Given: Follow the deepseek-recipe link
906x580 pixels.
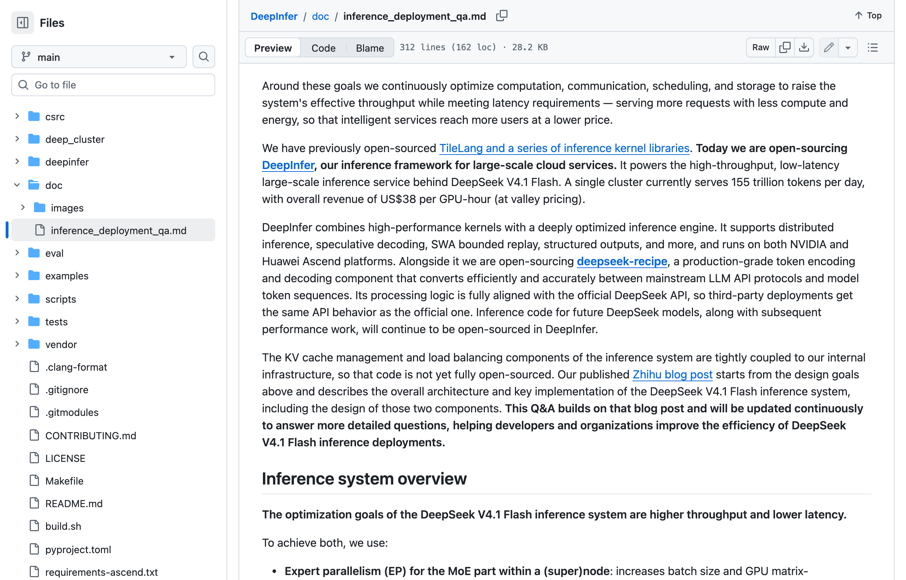Looking at the screenshot, I should (x=622, y=261).
